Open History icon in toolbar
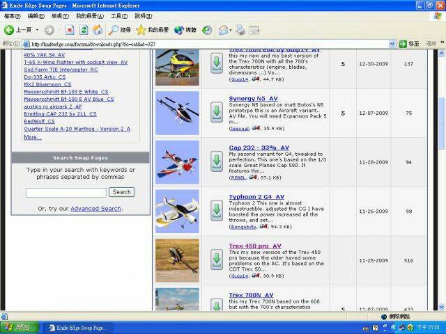The height and width of the screenshot is (334, 446). pos(207,30)
